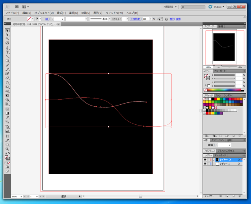
Task: Open the オブジェクト(O) menu
Action: [44, 13]
